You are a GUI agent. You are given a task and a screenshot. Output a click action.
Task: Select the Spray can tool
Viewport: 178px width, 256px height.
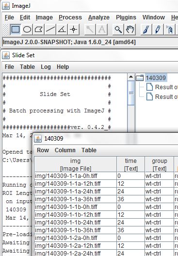pos(169,30)
